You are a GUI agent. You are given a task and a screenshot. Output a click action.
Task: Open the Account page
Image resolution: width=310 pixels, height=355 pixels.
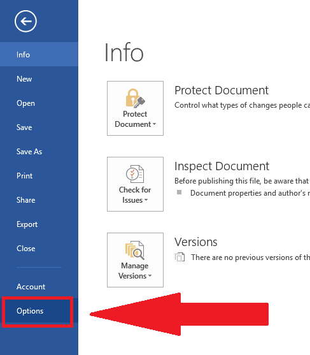pos(39,287)
